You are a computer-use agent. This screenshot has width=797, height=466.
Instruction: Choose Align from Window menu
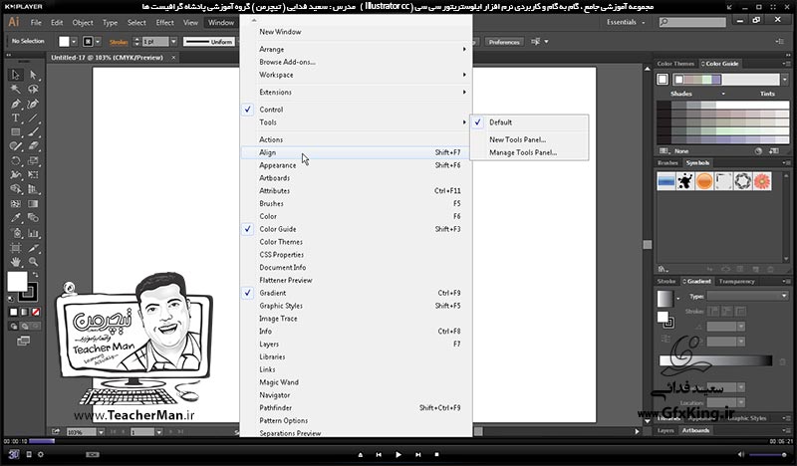[x=356, y=152]
